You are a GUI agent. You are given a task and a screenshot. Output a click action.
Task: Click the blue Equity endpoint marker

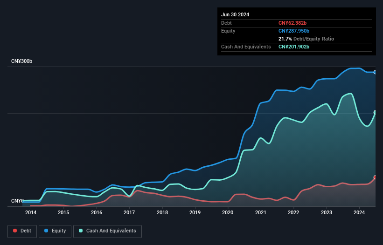point(375,72)
